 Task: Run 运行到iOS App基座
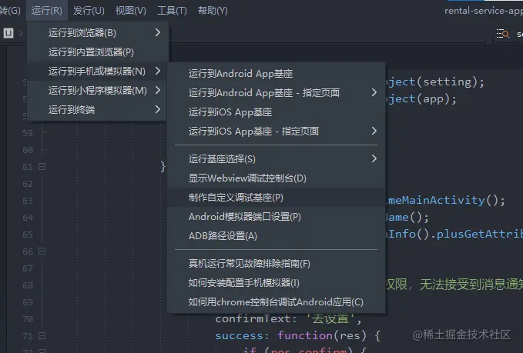point(277,112)
